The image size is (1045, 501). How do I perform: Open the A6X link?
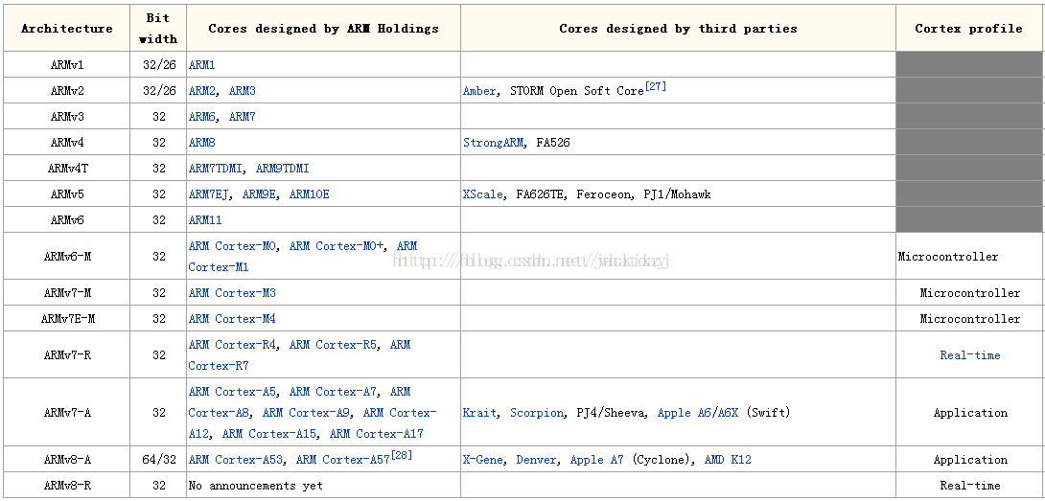(727, 413)
